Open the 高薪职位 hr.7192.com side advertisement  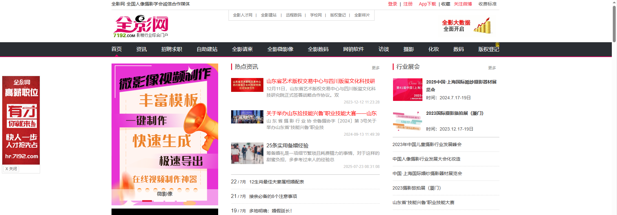21,120
